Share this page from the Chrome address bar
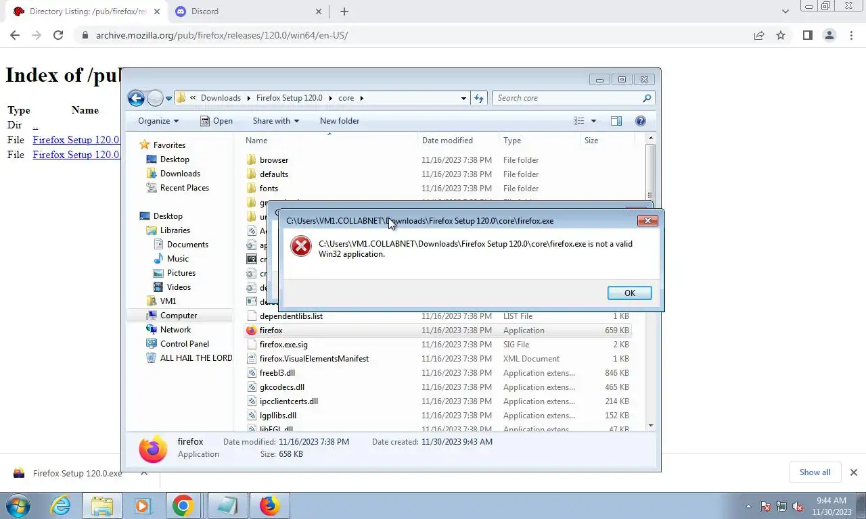866x519 pixels. pyautogui.click(x=759, y=35)
